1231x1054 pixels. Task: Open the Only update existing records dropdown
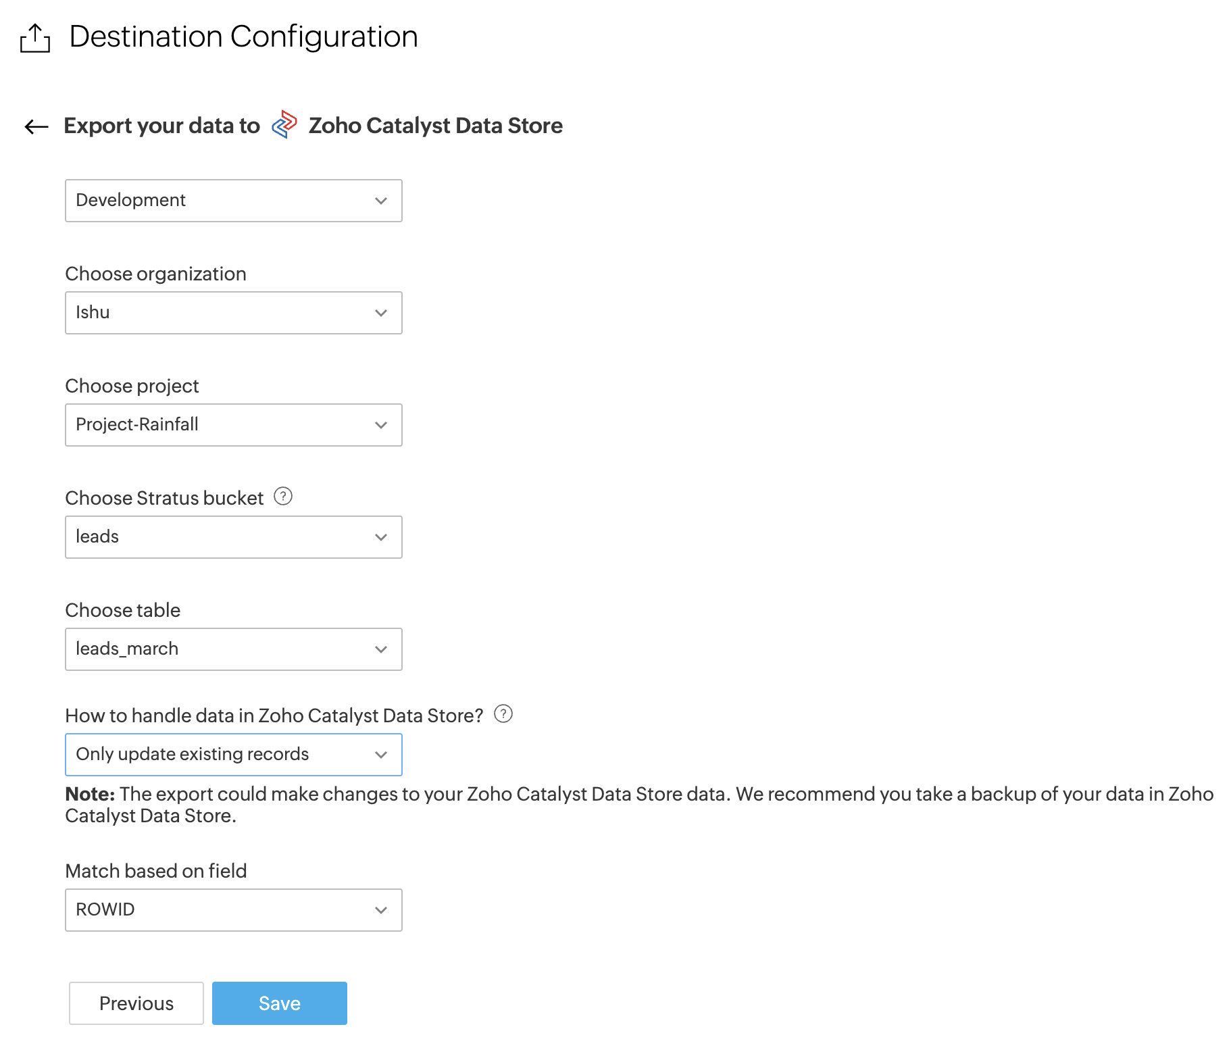click(x=233, y=755)
